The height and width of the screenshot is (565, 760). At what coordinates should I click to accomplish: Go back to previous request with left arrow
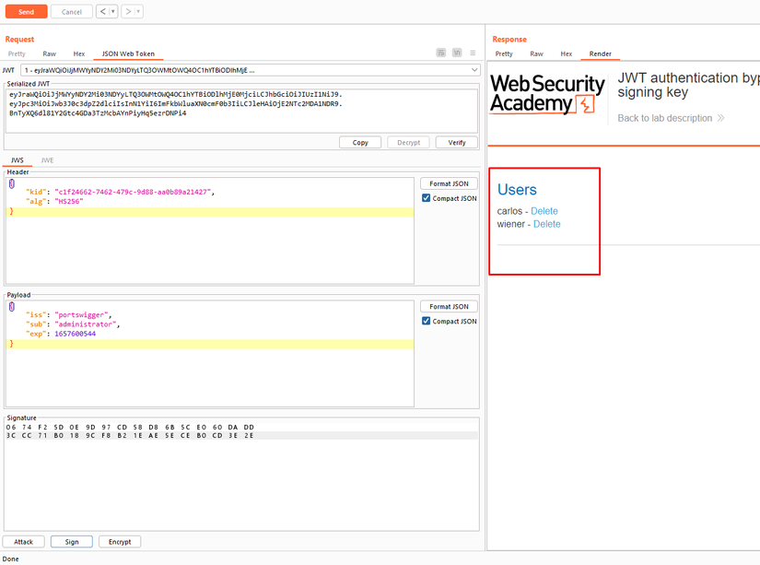click(x=103, y=12)
